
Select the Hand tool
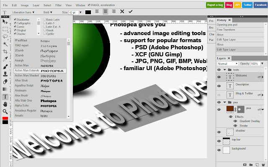(x=5, y=104)
